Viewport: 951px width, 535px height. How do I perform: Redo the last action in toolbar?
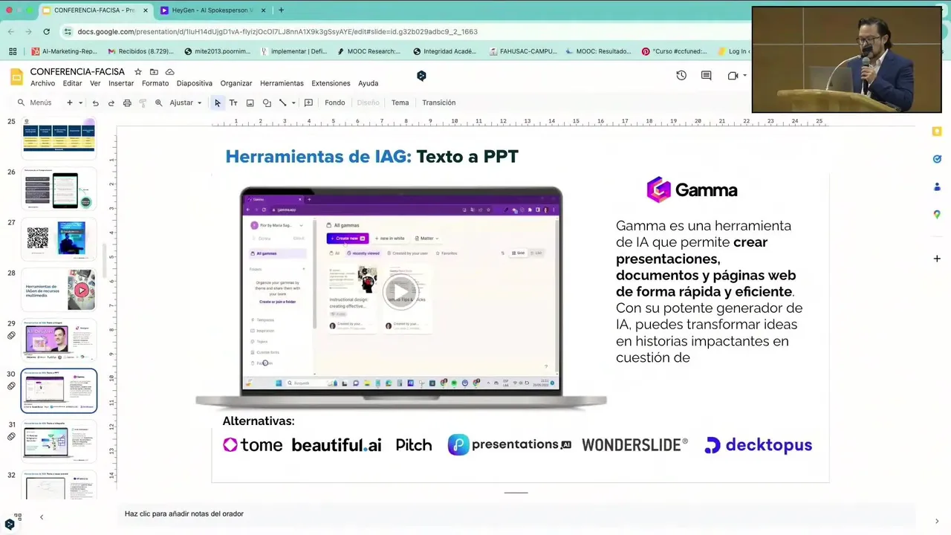point(111,103)
